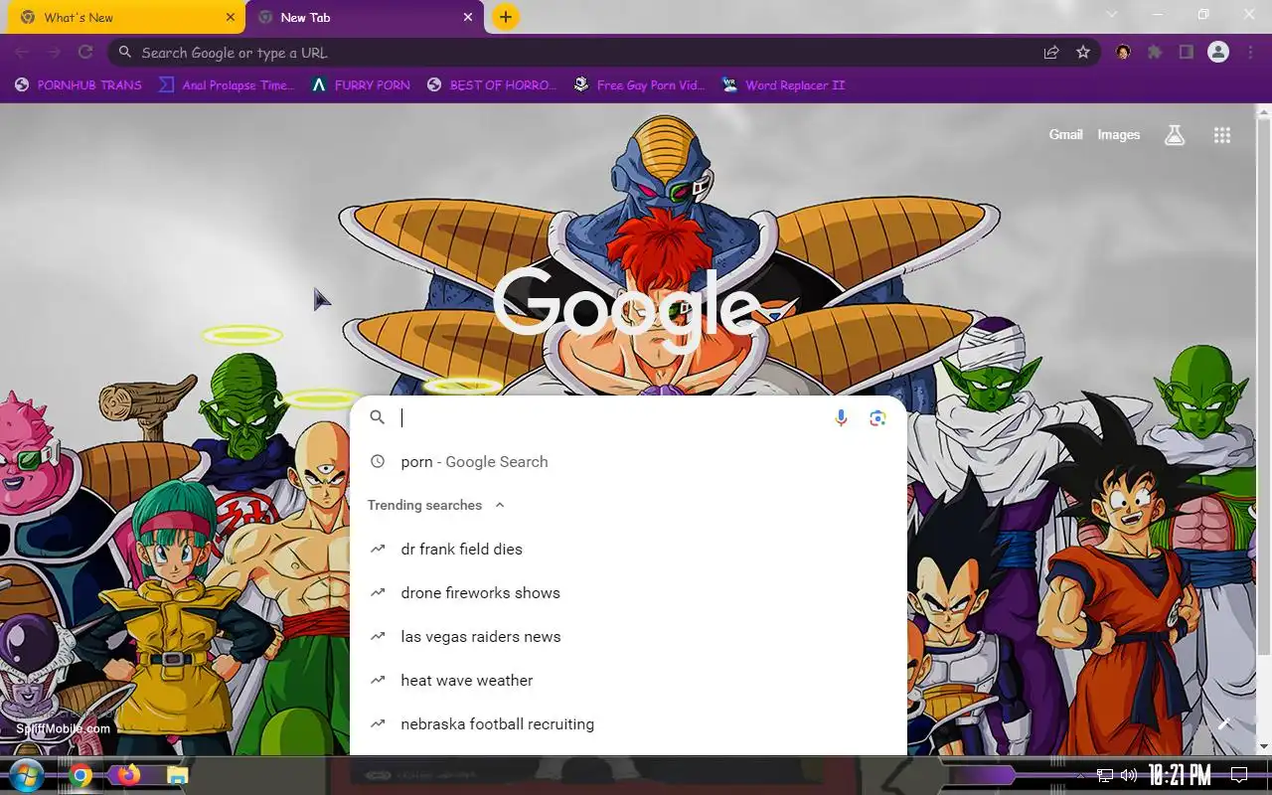The image size is (1272, 795).
Task: Open the Google apps grid
Action: click(1222, 135)
